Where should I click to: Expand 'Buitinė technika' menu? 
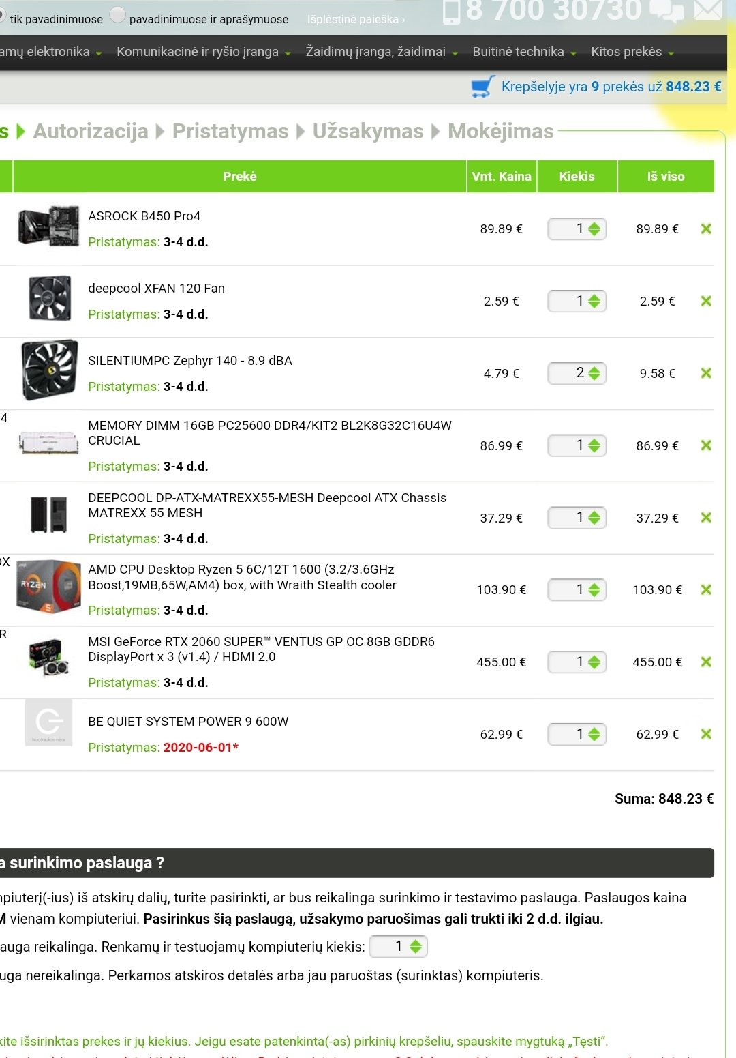524,52
